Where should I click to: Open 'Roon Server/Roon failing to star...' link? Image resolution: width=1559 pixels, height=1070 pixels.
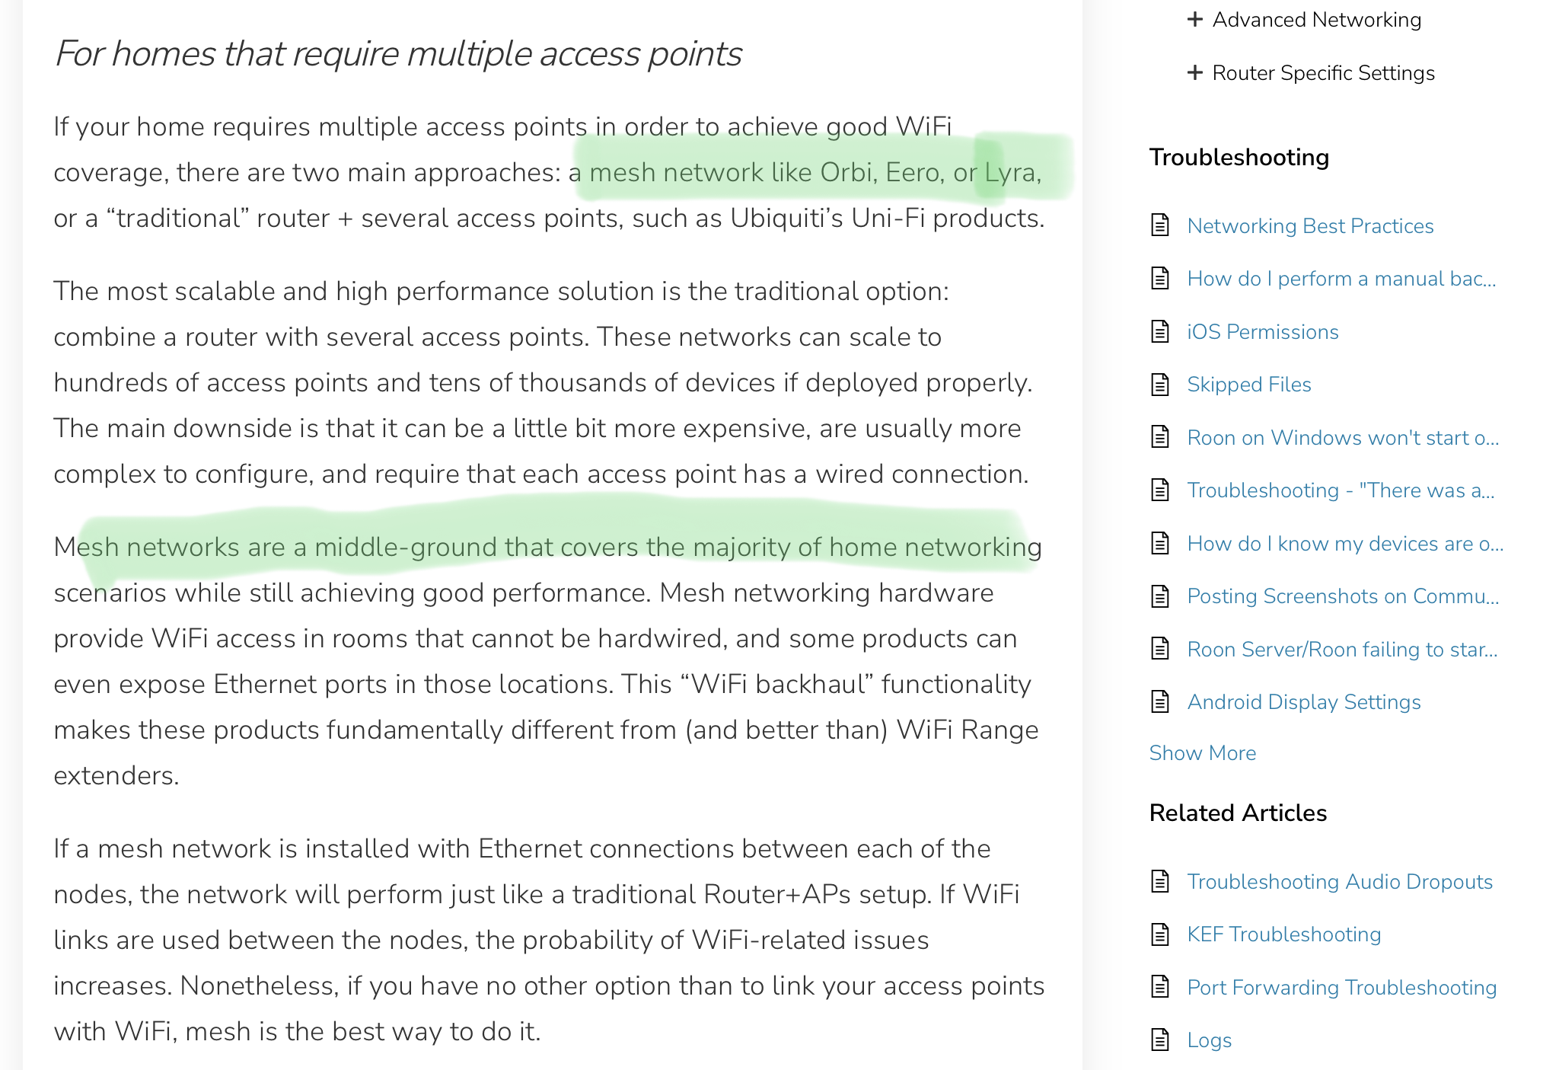1342,650
